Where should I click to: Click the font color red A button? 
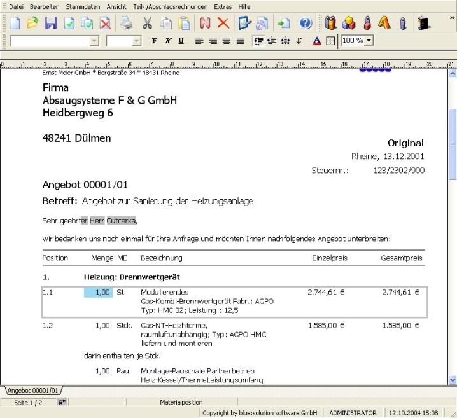pos(318,41)
